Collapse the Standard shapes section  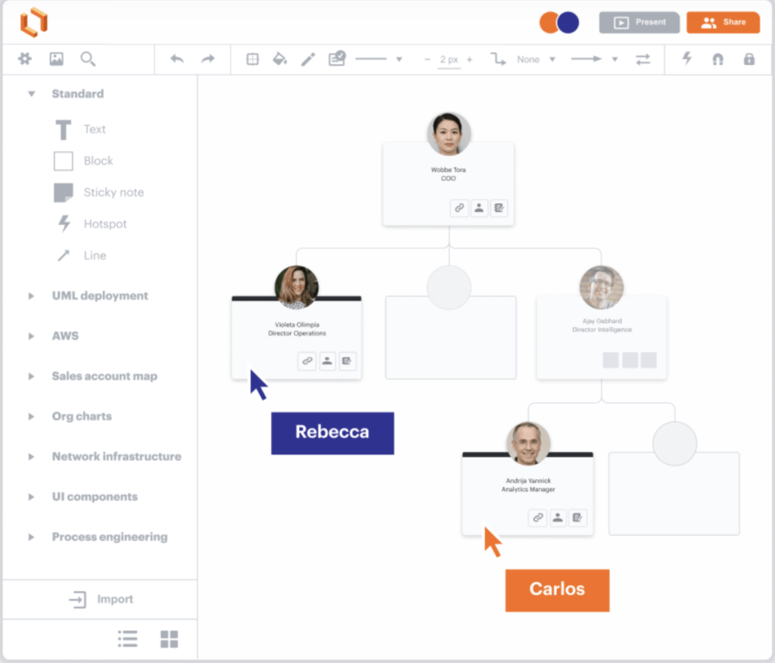coord(31,93)
